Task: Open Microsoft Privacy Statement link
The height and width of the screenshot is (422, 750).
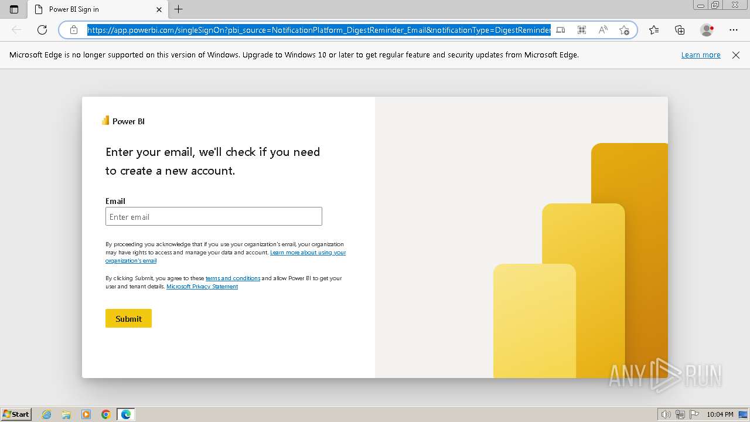Action: pyautogui.click(x=202, y=287)
